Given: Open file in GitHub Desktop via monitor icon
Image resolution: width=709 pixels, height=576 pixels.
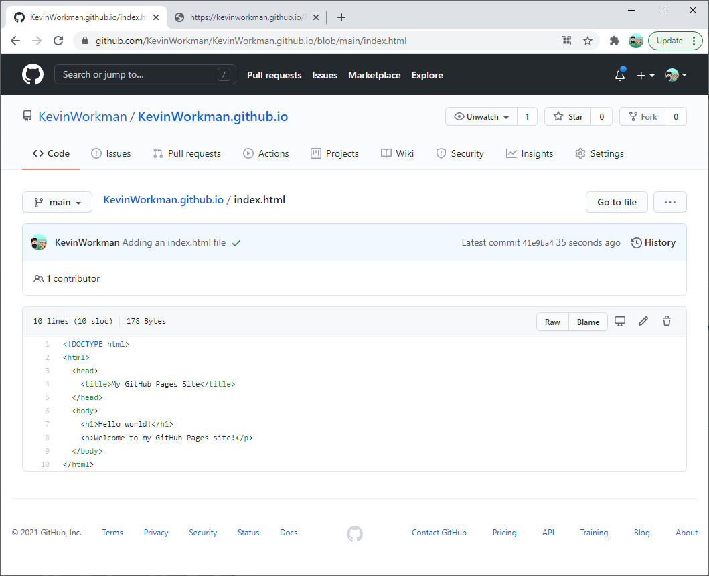Looking at the screenshot, I should click(x=620, y=321).
